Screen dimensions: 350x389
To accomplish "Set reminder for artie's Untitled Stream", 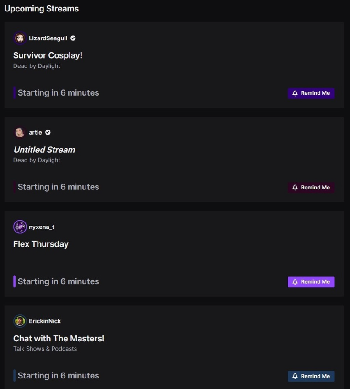I will [x=311, y=188].
